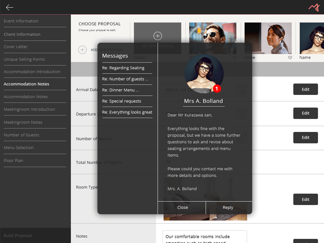Click the Choose Proposal heading
The image size is (324, 243).
pos(100,24)
